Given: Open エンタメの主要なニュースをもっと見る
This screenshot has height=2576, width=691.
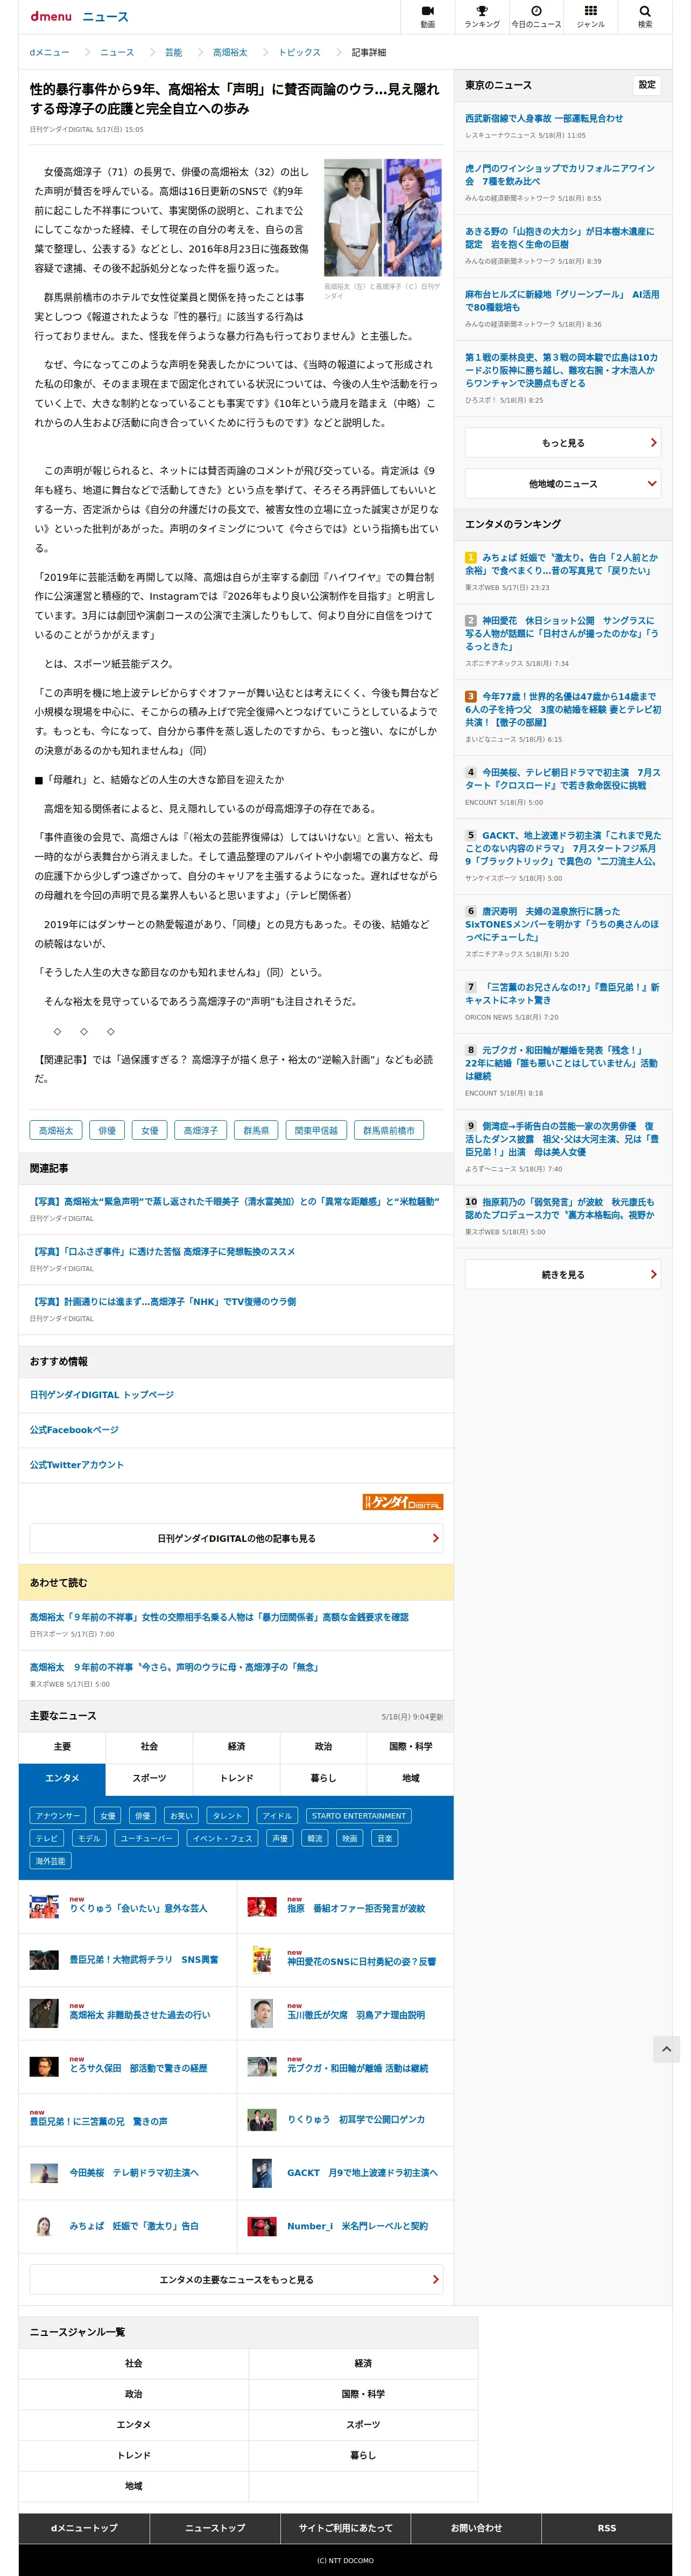Looking at the screenshot, I should click(236, 2280).
